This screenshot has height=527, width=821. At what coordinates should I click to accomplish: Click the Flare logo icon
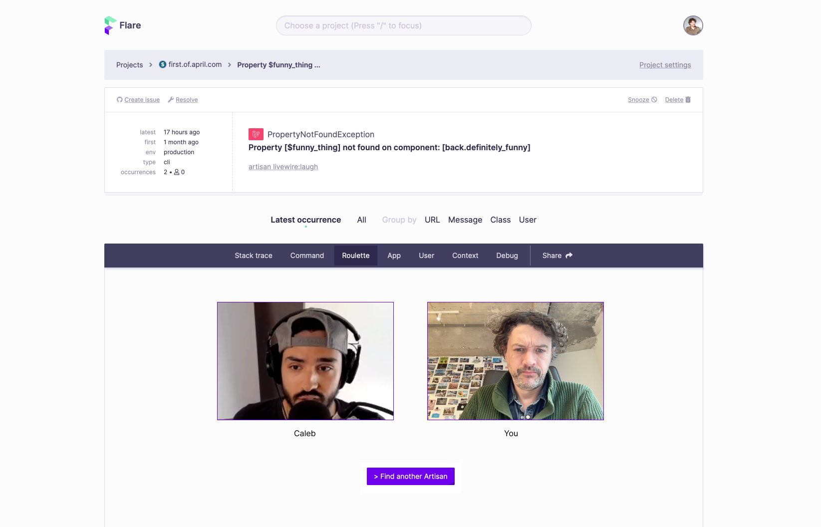click(x=110, y=25)
